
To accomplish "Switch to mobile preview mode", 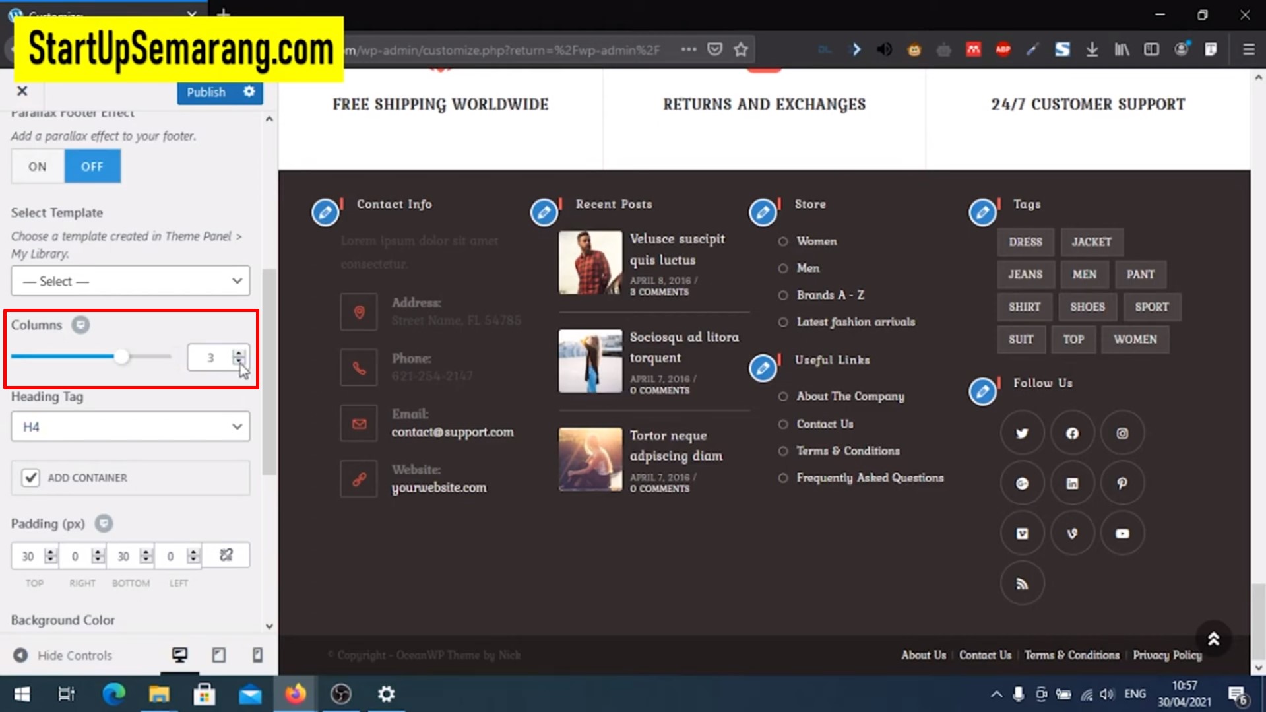I will click(x=257, y=655).
